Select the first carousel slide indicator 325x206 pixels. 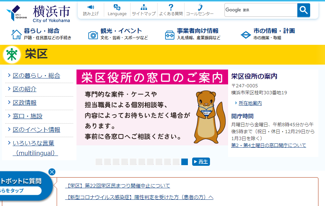click(99, 162)
